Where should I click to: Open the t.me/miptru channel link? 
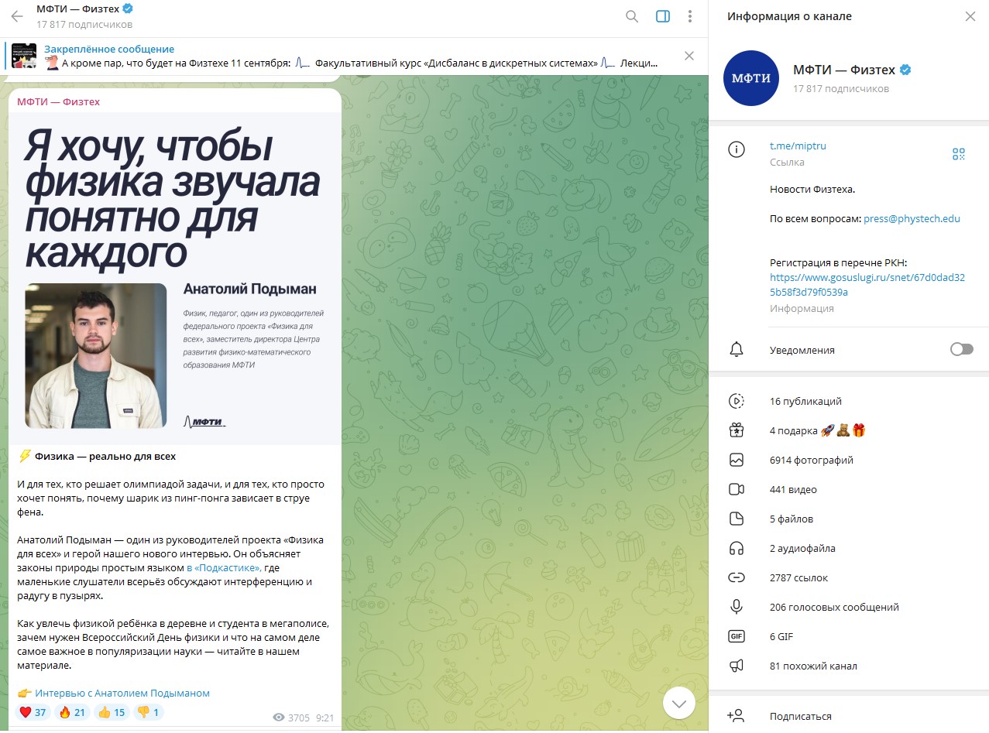(798, 146)
